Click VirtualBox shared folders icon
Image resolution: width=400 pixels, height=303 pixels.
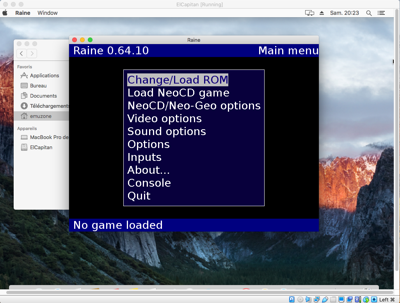(x=333, y=299)
